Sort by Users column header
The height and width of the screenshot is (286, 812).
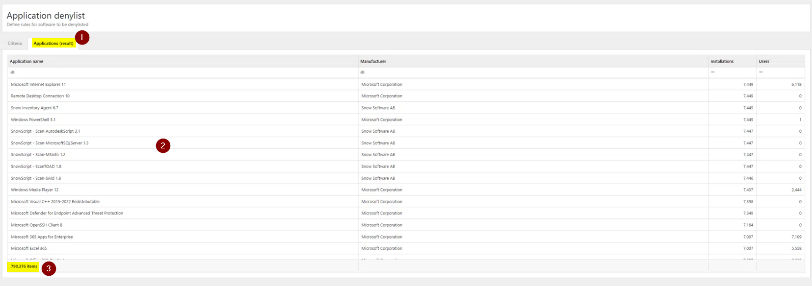(x=781, y=61)
